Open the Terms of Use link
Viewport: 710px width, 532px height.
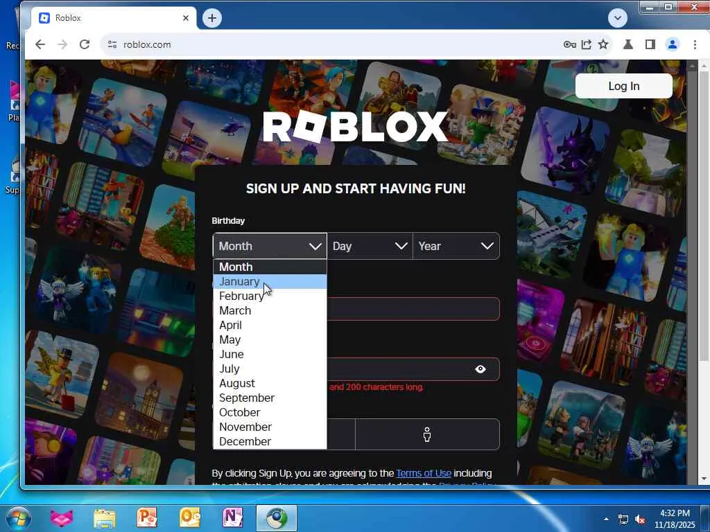pos(424,473)
